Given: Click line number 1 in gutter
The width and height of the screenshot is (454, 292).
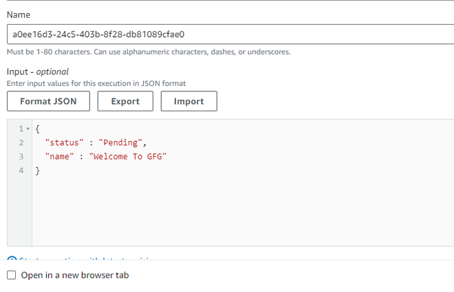Looking at the screenshot, I should pos(21,128).
